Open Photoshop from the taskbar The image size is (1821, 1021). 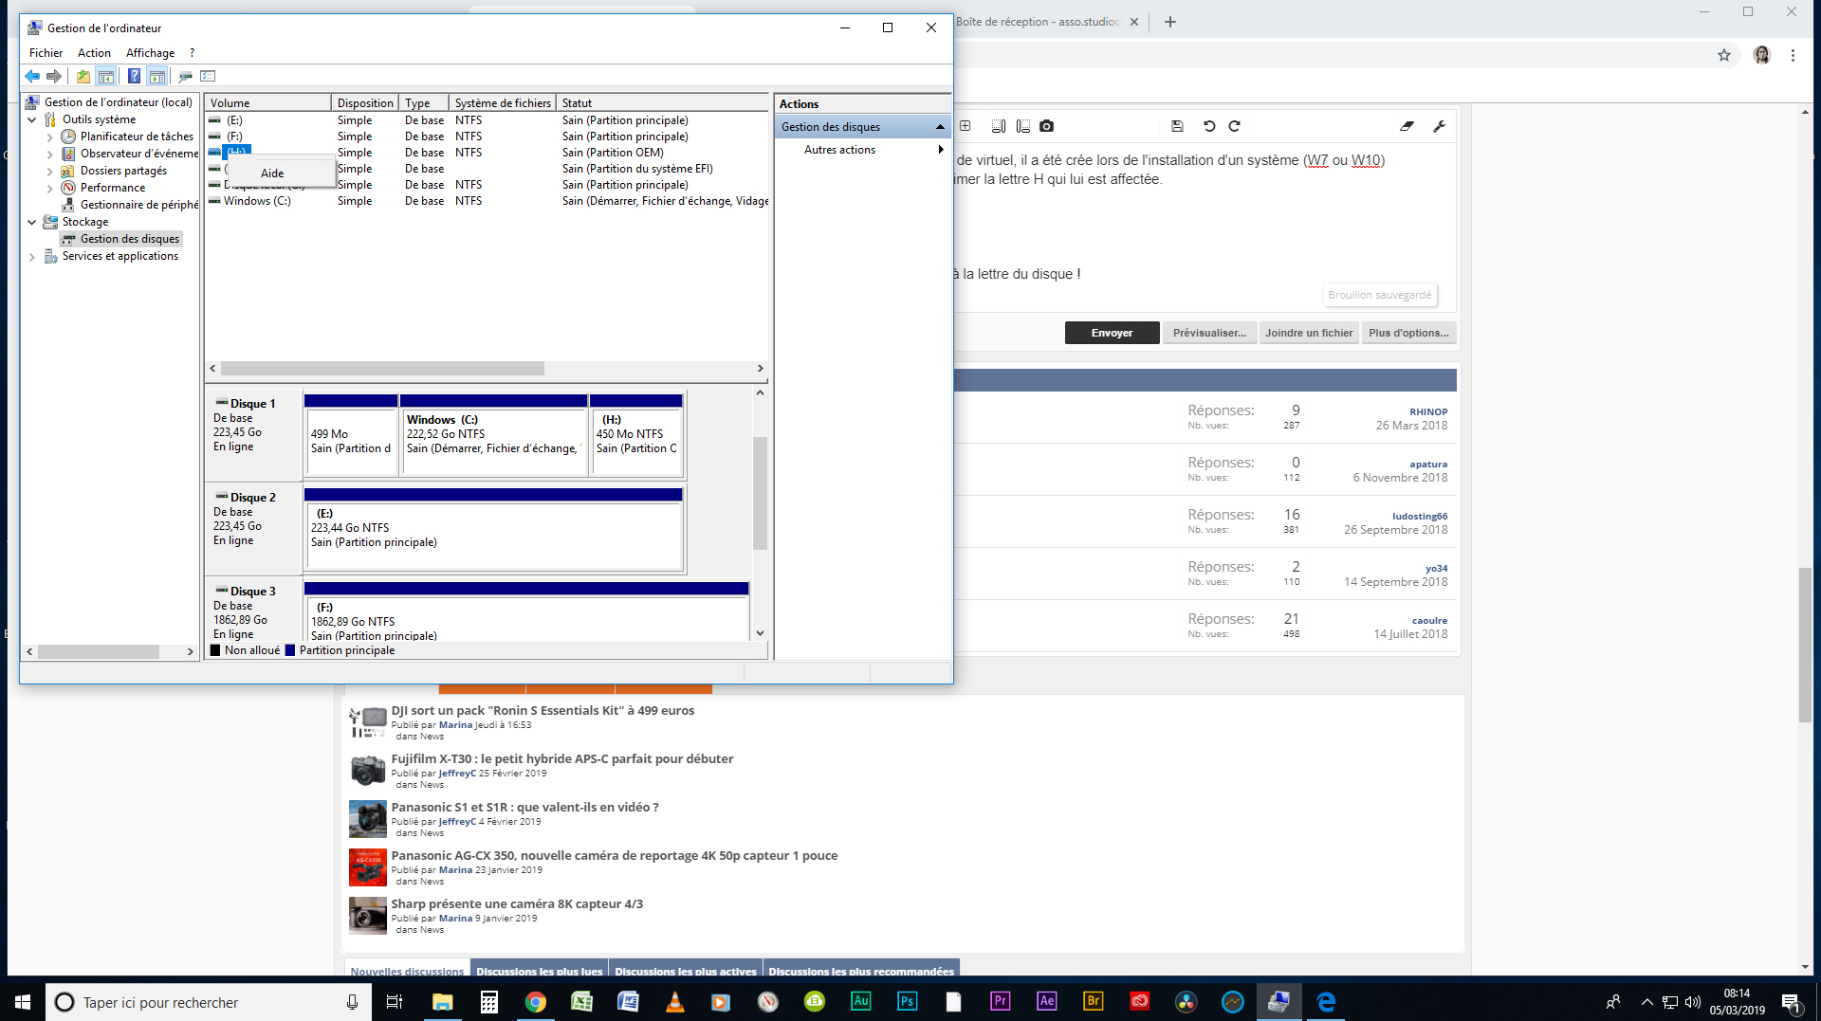click(908, 1002)
